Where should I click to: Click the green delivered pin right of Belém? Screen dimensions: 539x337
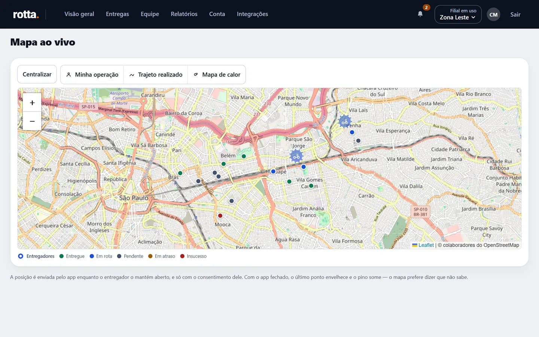point(244,157)
